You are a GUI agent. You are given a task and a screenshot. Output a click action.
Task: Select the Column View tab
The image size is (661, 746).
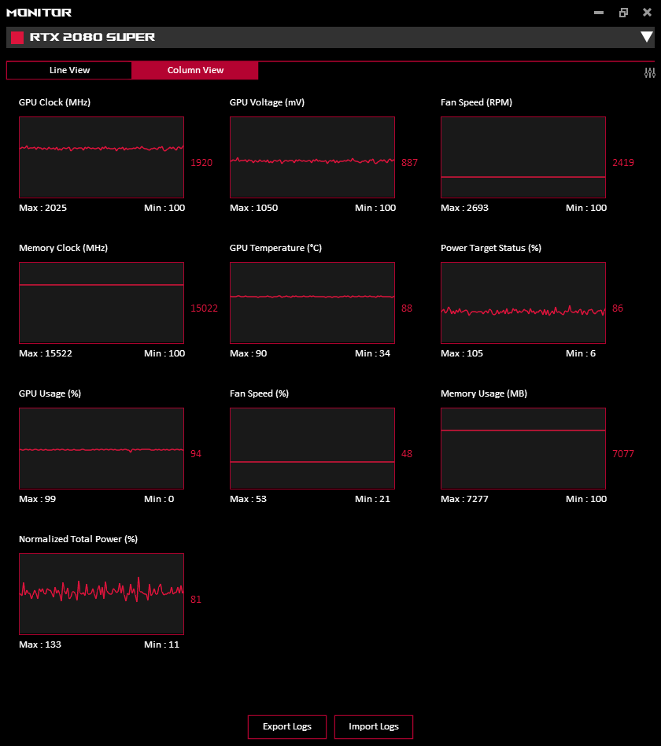click(x=195, y=70)
